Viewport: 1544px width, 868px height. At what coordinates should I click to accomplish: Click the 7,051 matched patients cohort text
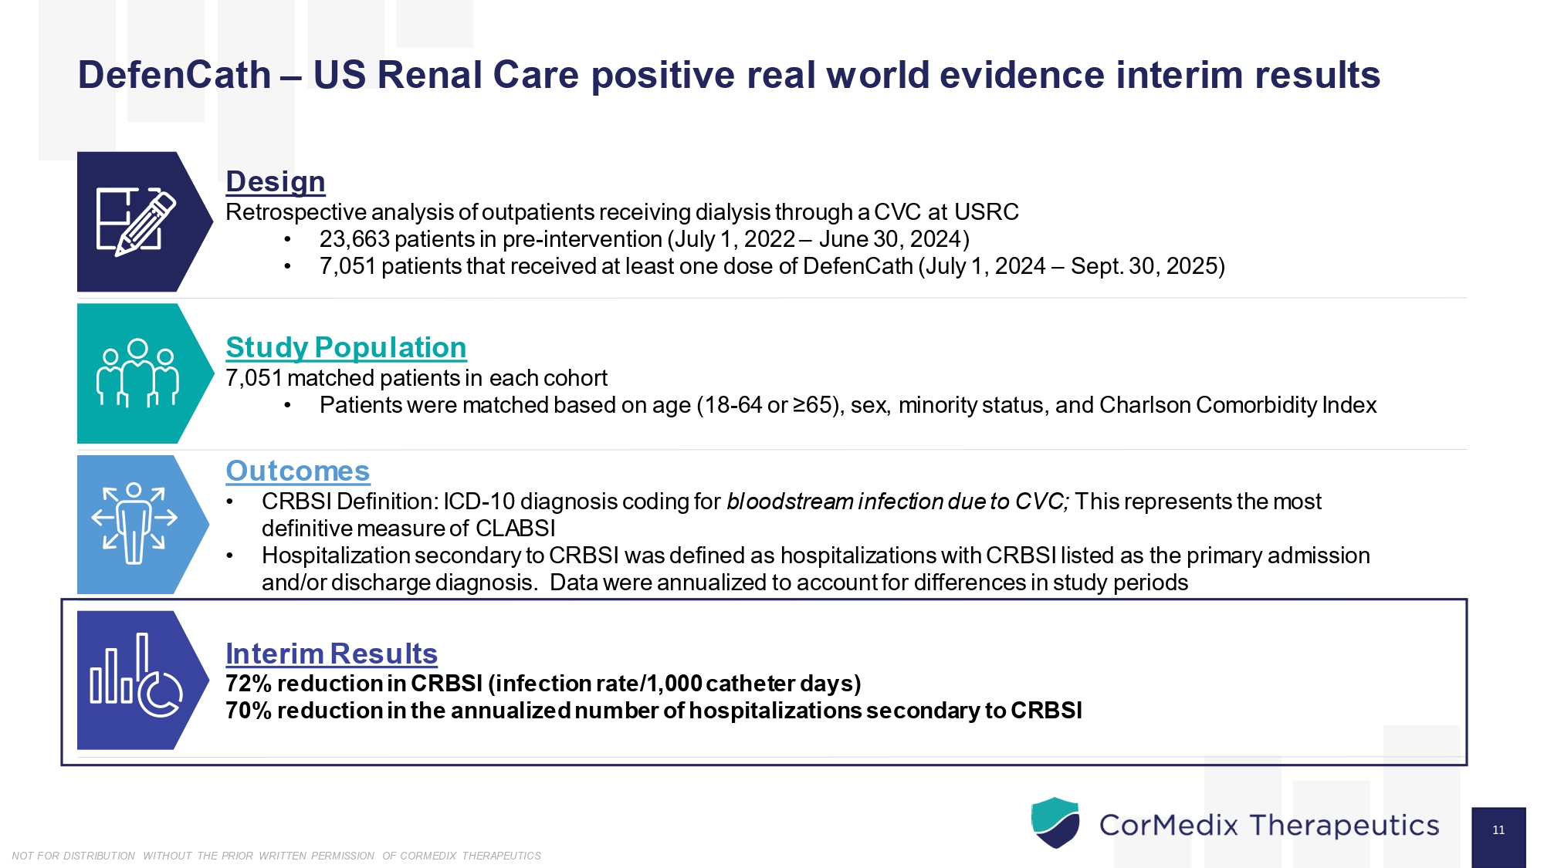pos(416,378)
